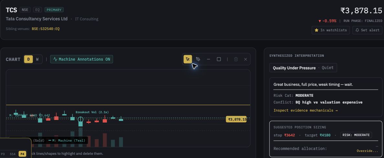Open sibling venue BSE:532540:EQ

(x=46, y=29)
